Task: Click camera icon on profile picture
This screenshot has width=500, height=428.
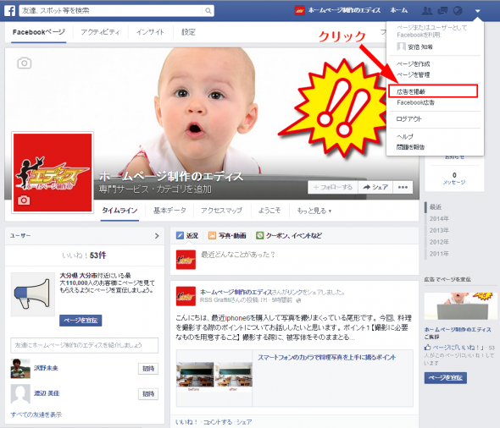Action: coord(24,200)
